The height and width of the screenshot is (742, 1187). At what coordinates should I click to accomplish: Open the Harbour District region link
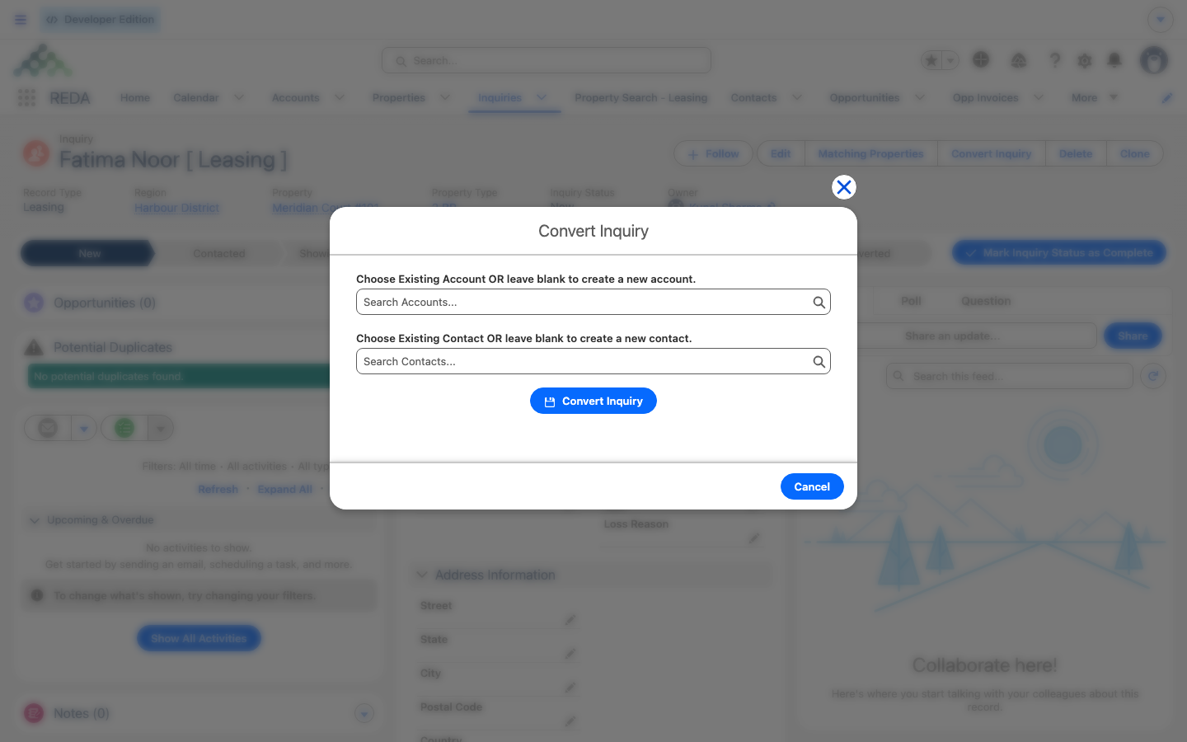[176, 208]
